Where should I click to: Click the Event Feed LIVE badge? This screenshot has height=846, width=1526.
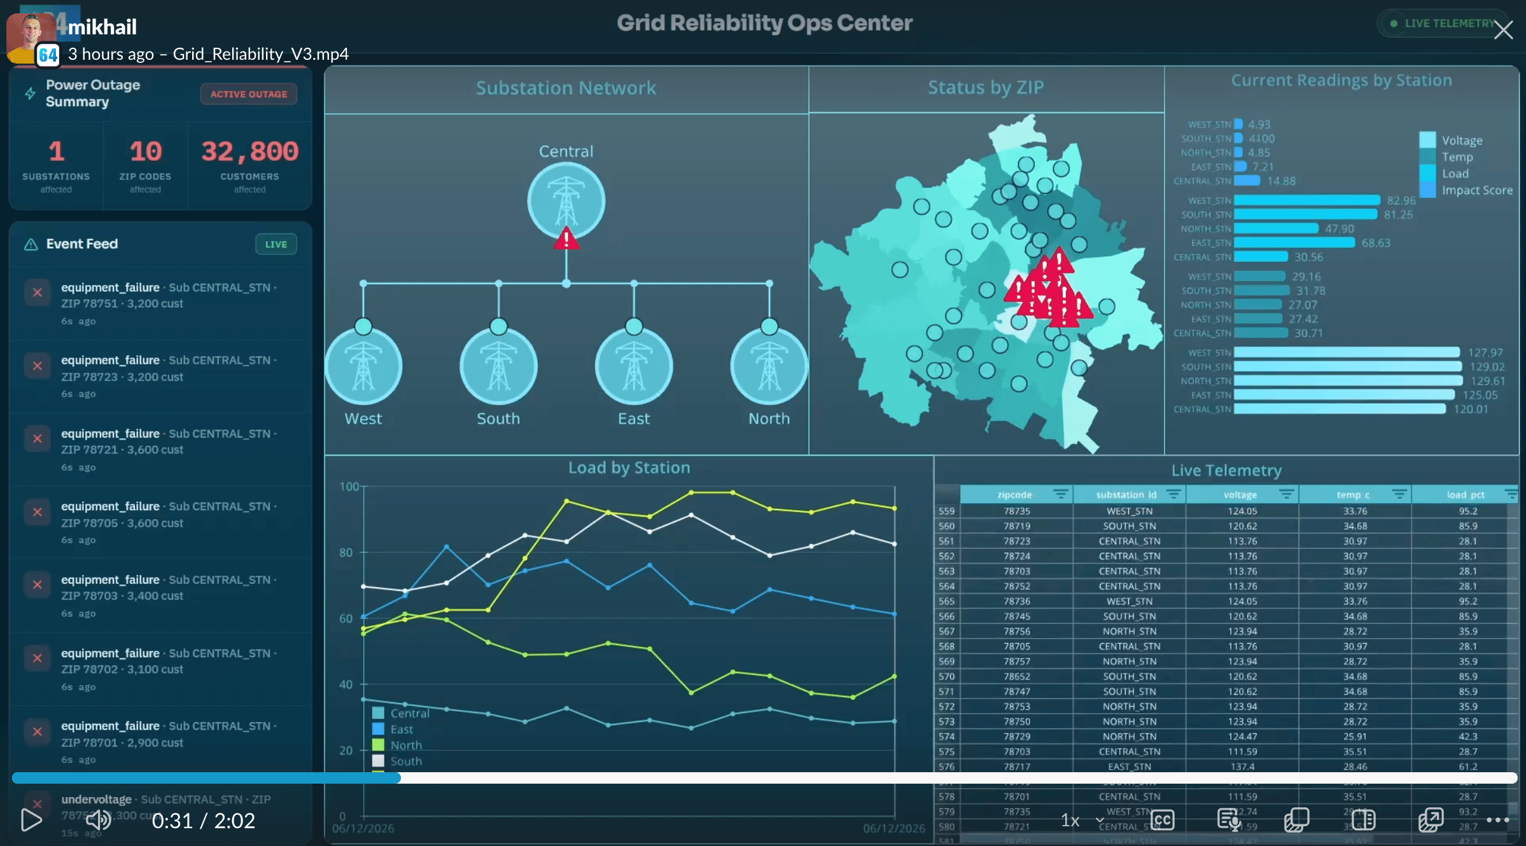click(x=276, y=244)
